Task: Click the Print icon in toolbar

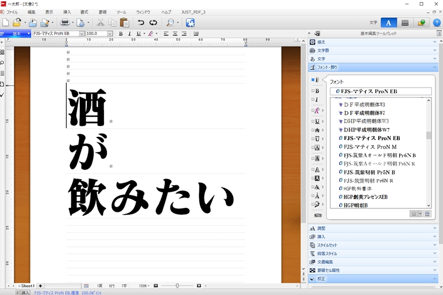Action: pos(64,23)
